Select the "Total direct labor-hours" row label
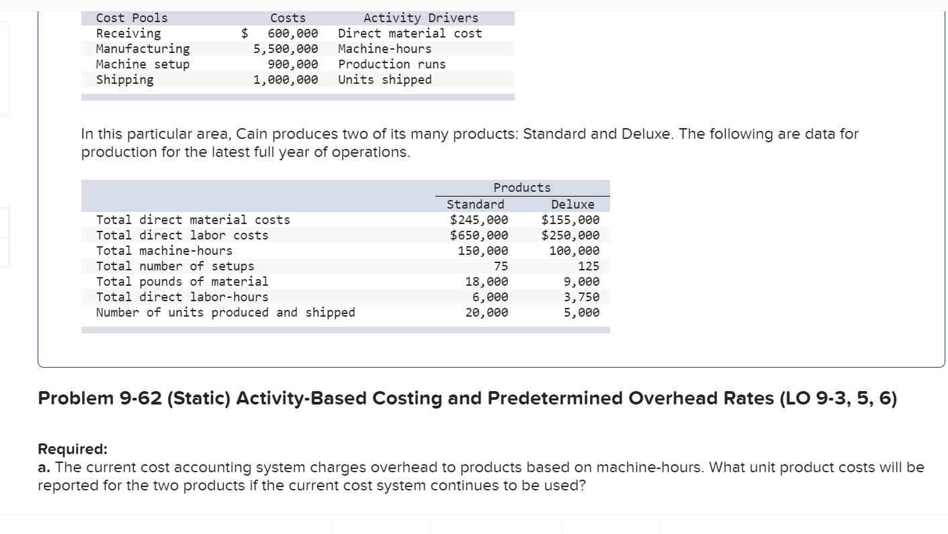The height and width of the screenshot is (534, 948). pyautogui.click(x=182, y=297)
